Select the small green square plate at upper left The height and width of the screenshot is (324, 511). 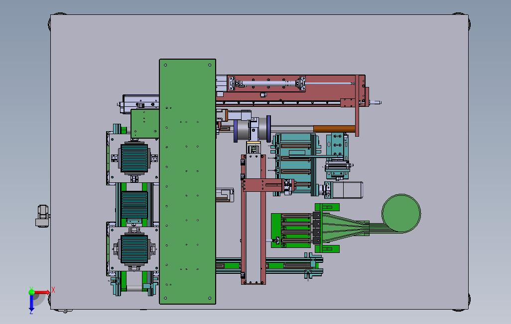click(x=145, y=124)
